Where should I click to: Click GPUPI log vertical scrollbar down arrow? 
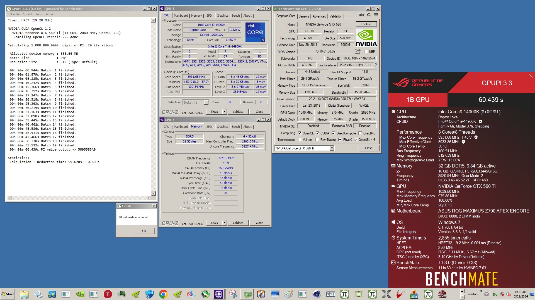click(x=154, y=193)
